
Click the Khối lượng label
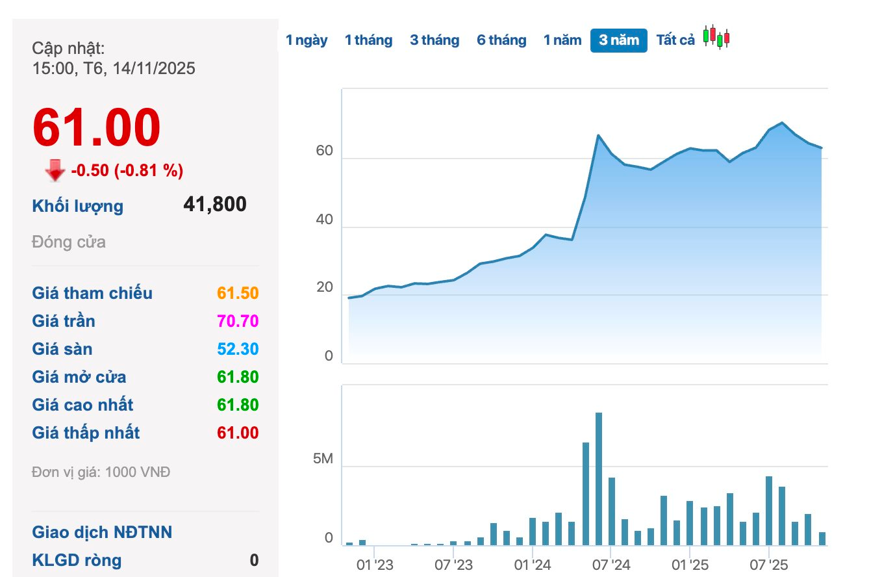coord(77,207)
